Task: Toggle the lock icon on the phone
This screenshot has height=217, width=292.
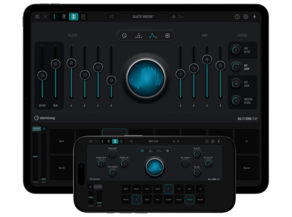Action: click(90, 187)
